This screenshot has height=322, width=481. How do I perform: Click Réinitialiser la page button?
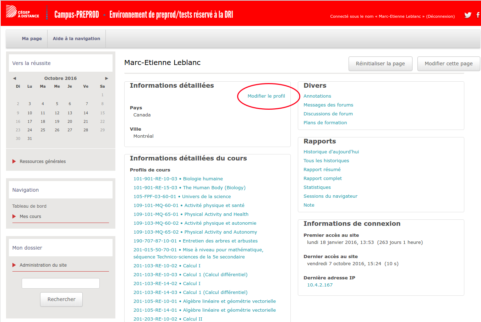coord(380,64)
